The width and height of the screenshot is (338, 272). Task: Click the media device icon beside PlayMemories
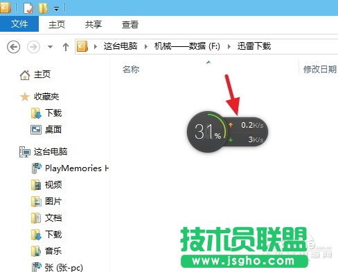pyautogui.click(x=37, y=168)
